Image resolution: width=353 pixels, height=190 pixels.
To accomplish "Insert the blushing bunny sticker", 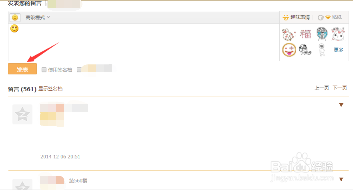I will coord(338,34).
